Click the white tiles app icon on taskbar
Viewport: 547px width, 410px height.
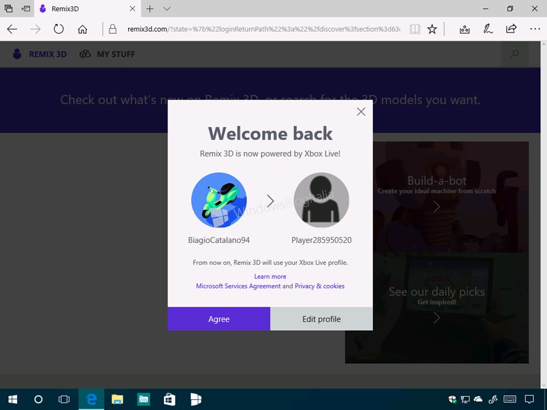pos(195,399)
